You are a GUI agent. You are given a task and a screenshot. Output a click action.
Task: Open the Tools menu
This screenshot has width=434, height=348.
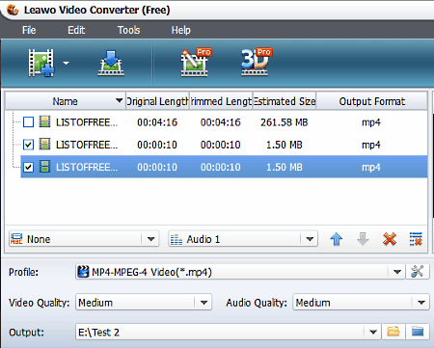pos(128,30)
